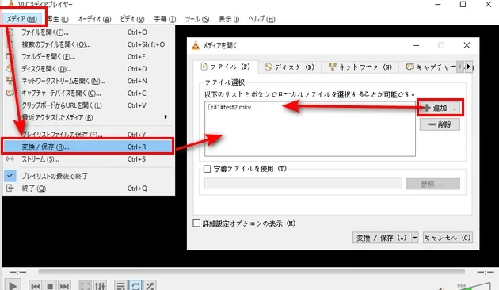Select 変換 / 保存 (R) menu entry

[x=89, y=147]
